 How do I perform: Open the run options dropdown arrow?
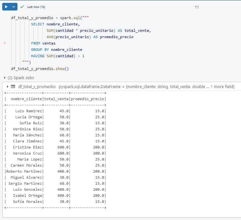[x=13, y=7]
